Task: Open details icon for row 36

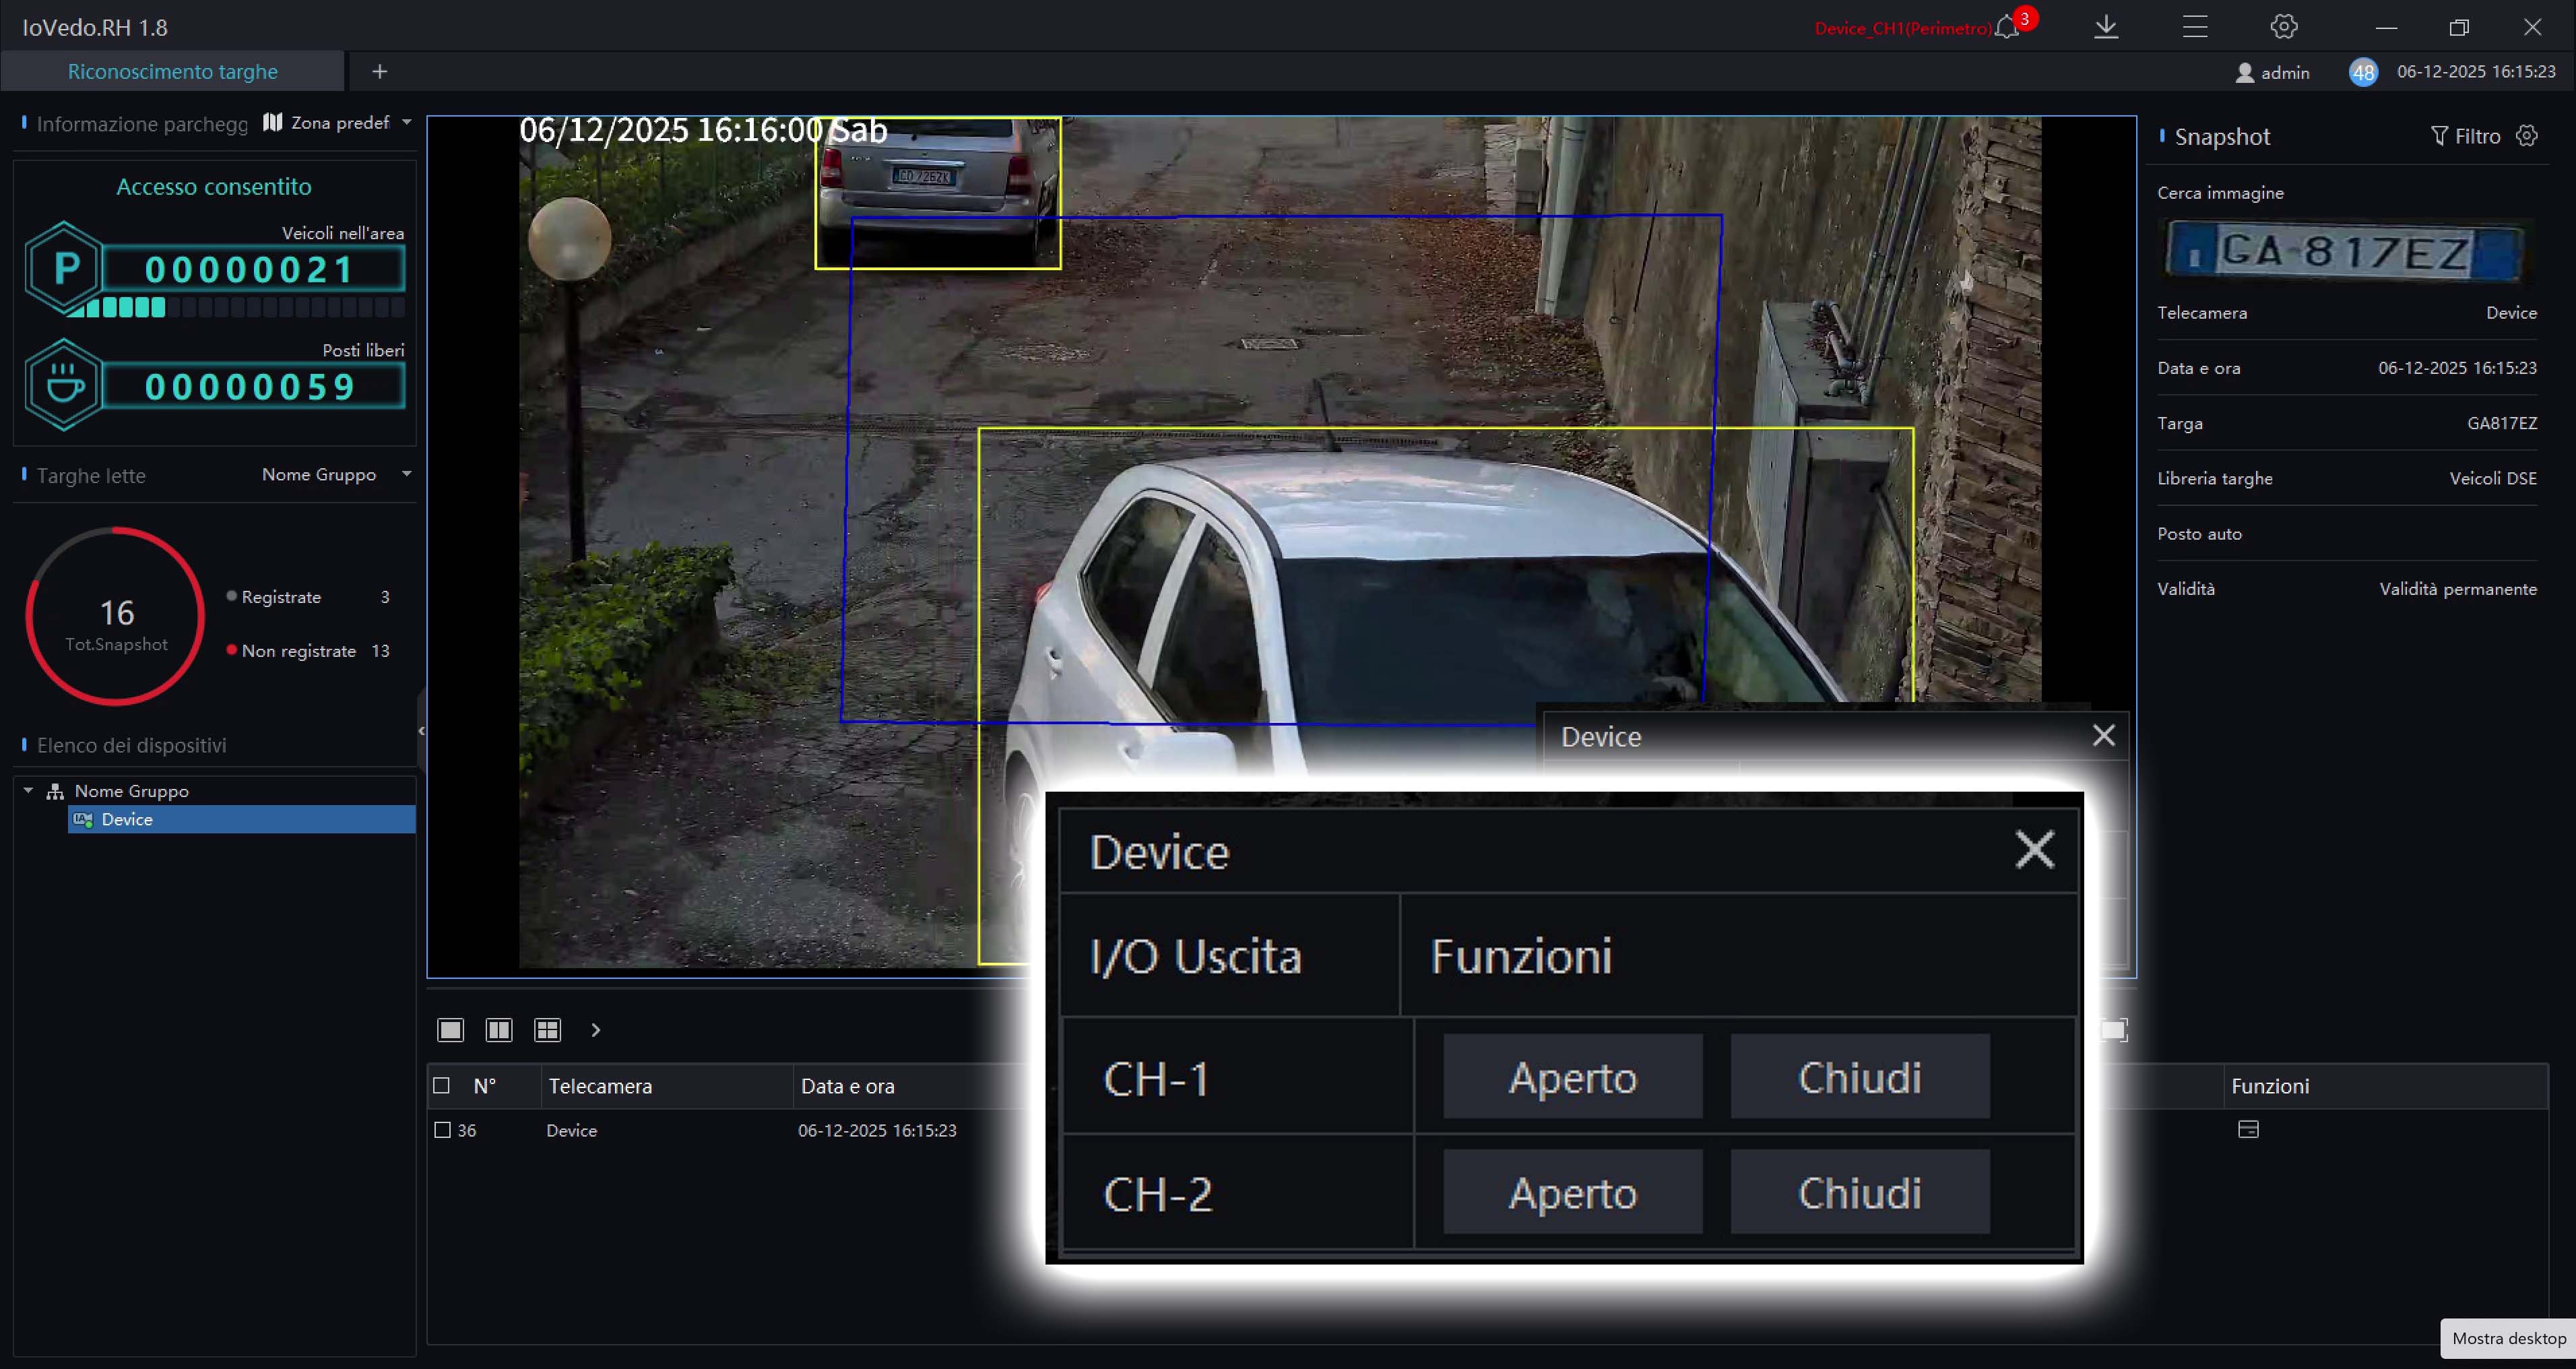Action: pos(2248,1130)
